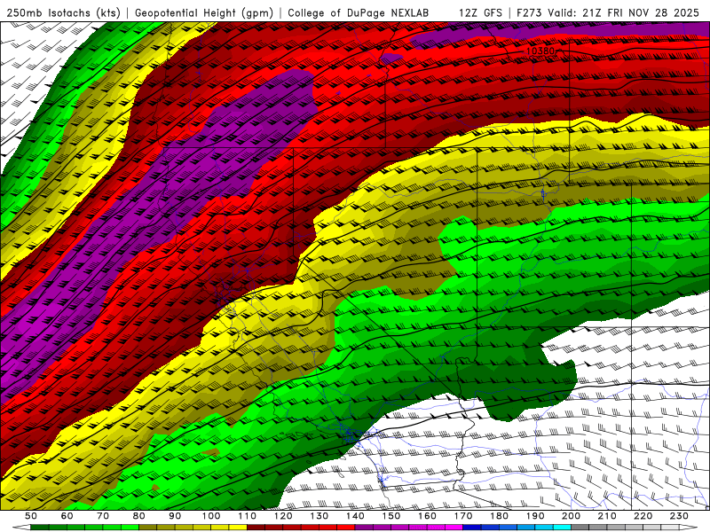Viewport: 710px width, 532px height.
Task: Click the '10380' height contour label
Action: 541,51
